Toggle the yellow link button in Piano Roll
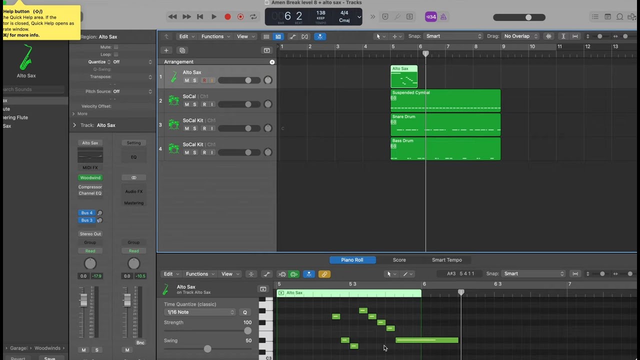Viewport: 640px width, 360px height. pos(324,274)
